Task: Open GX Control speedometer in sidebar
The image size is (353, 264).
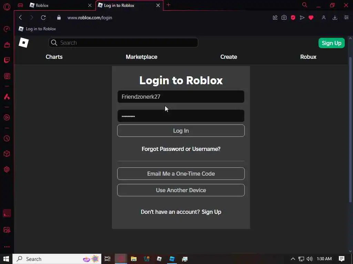Action: (7, 29)
